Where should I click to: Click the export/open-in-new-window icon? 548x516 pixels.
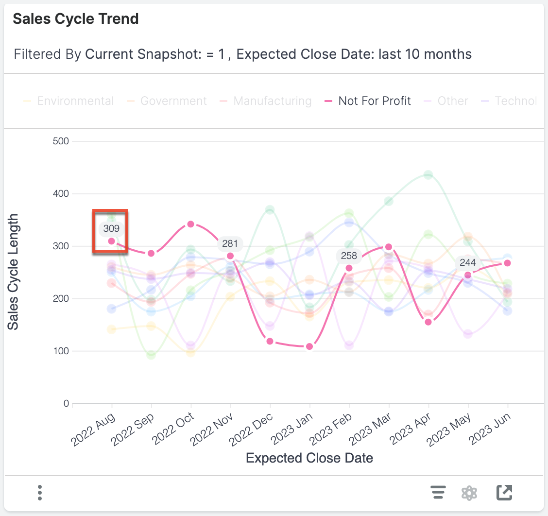point(504,492)
